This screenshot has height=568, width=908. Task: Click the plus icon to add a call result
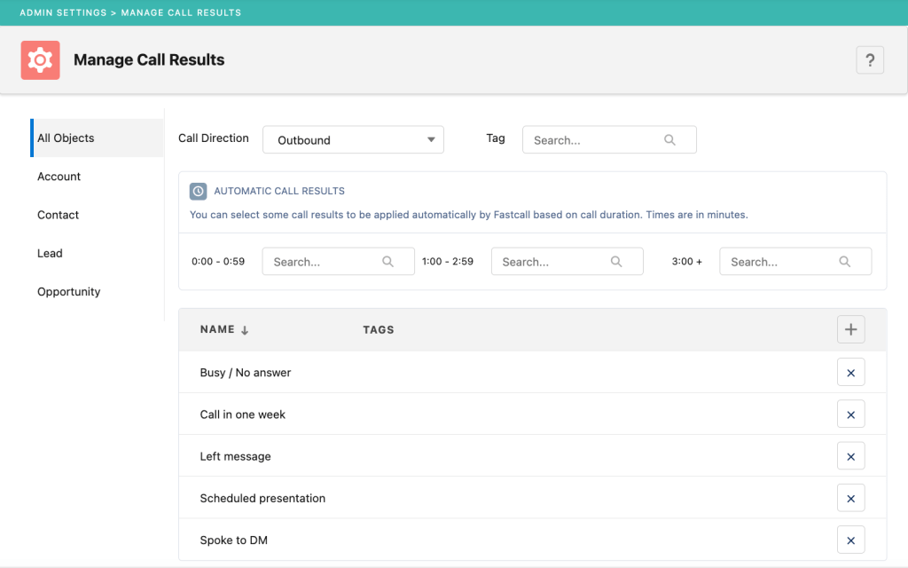[850, 328]
